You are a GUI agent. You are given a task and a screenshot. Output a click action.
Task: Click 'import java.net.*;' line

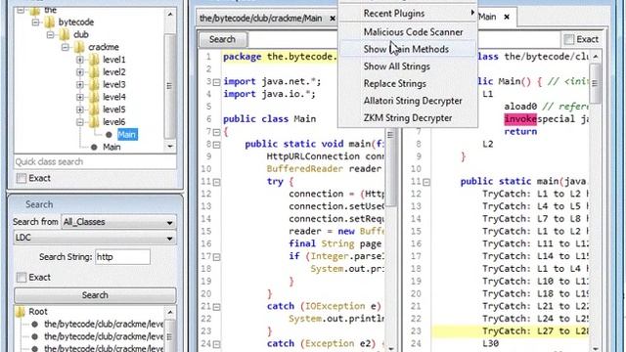[272, 81]
